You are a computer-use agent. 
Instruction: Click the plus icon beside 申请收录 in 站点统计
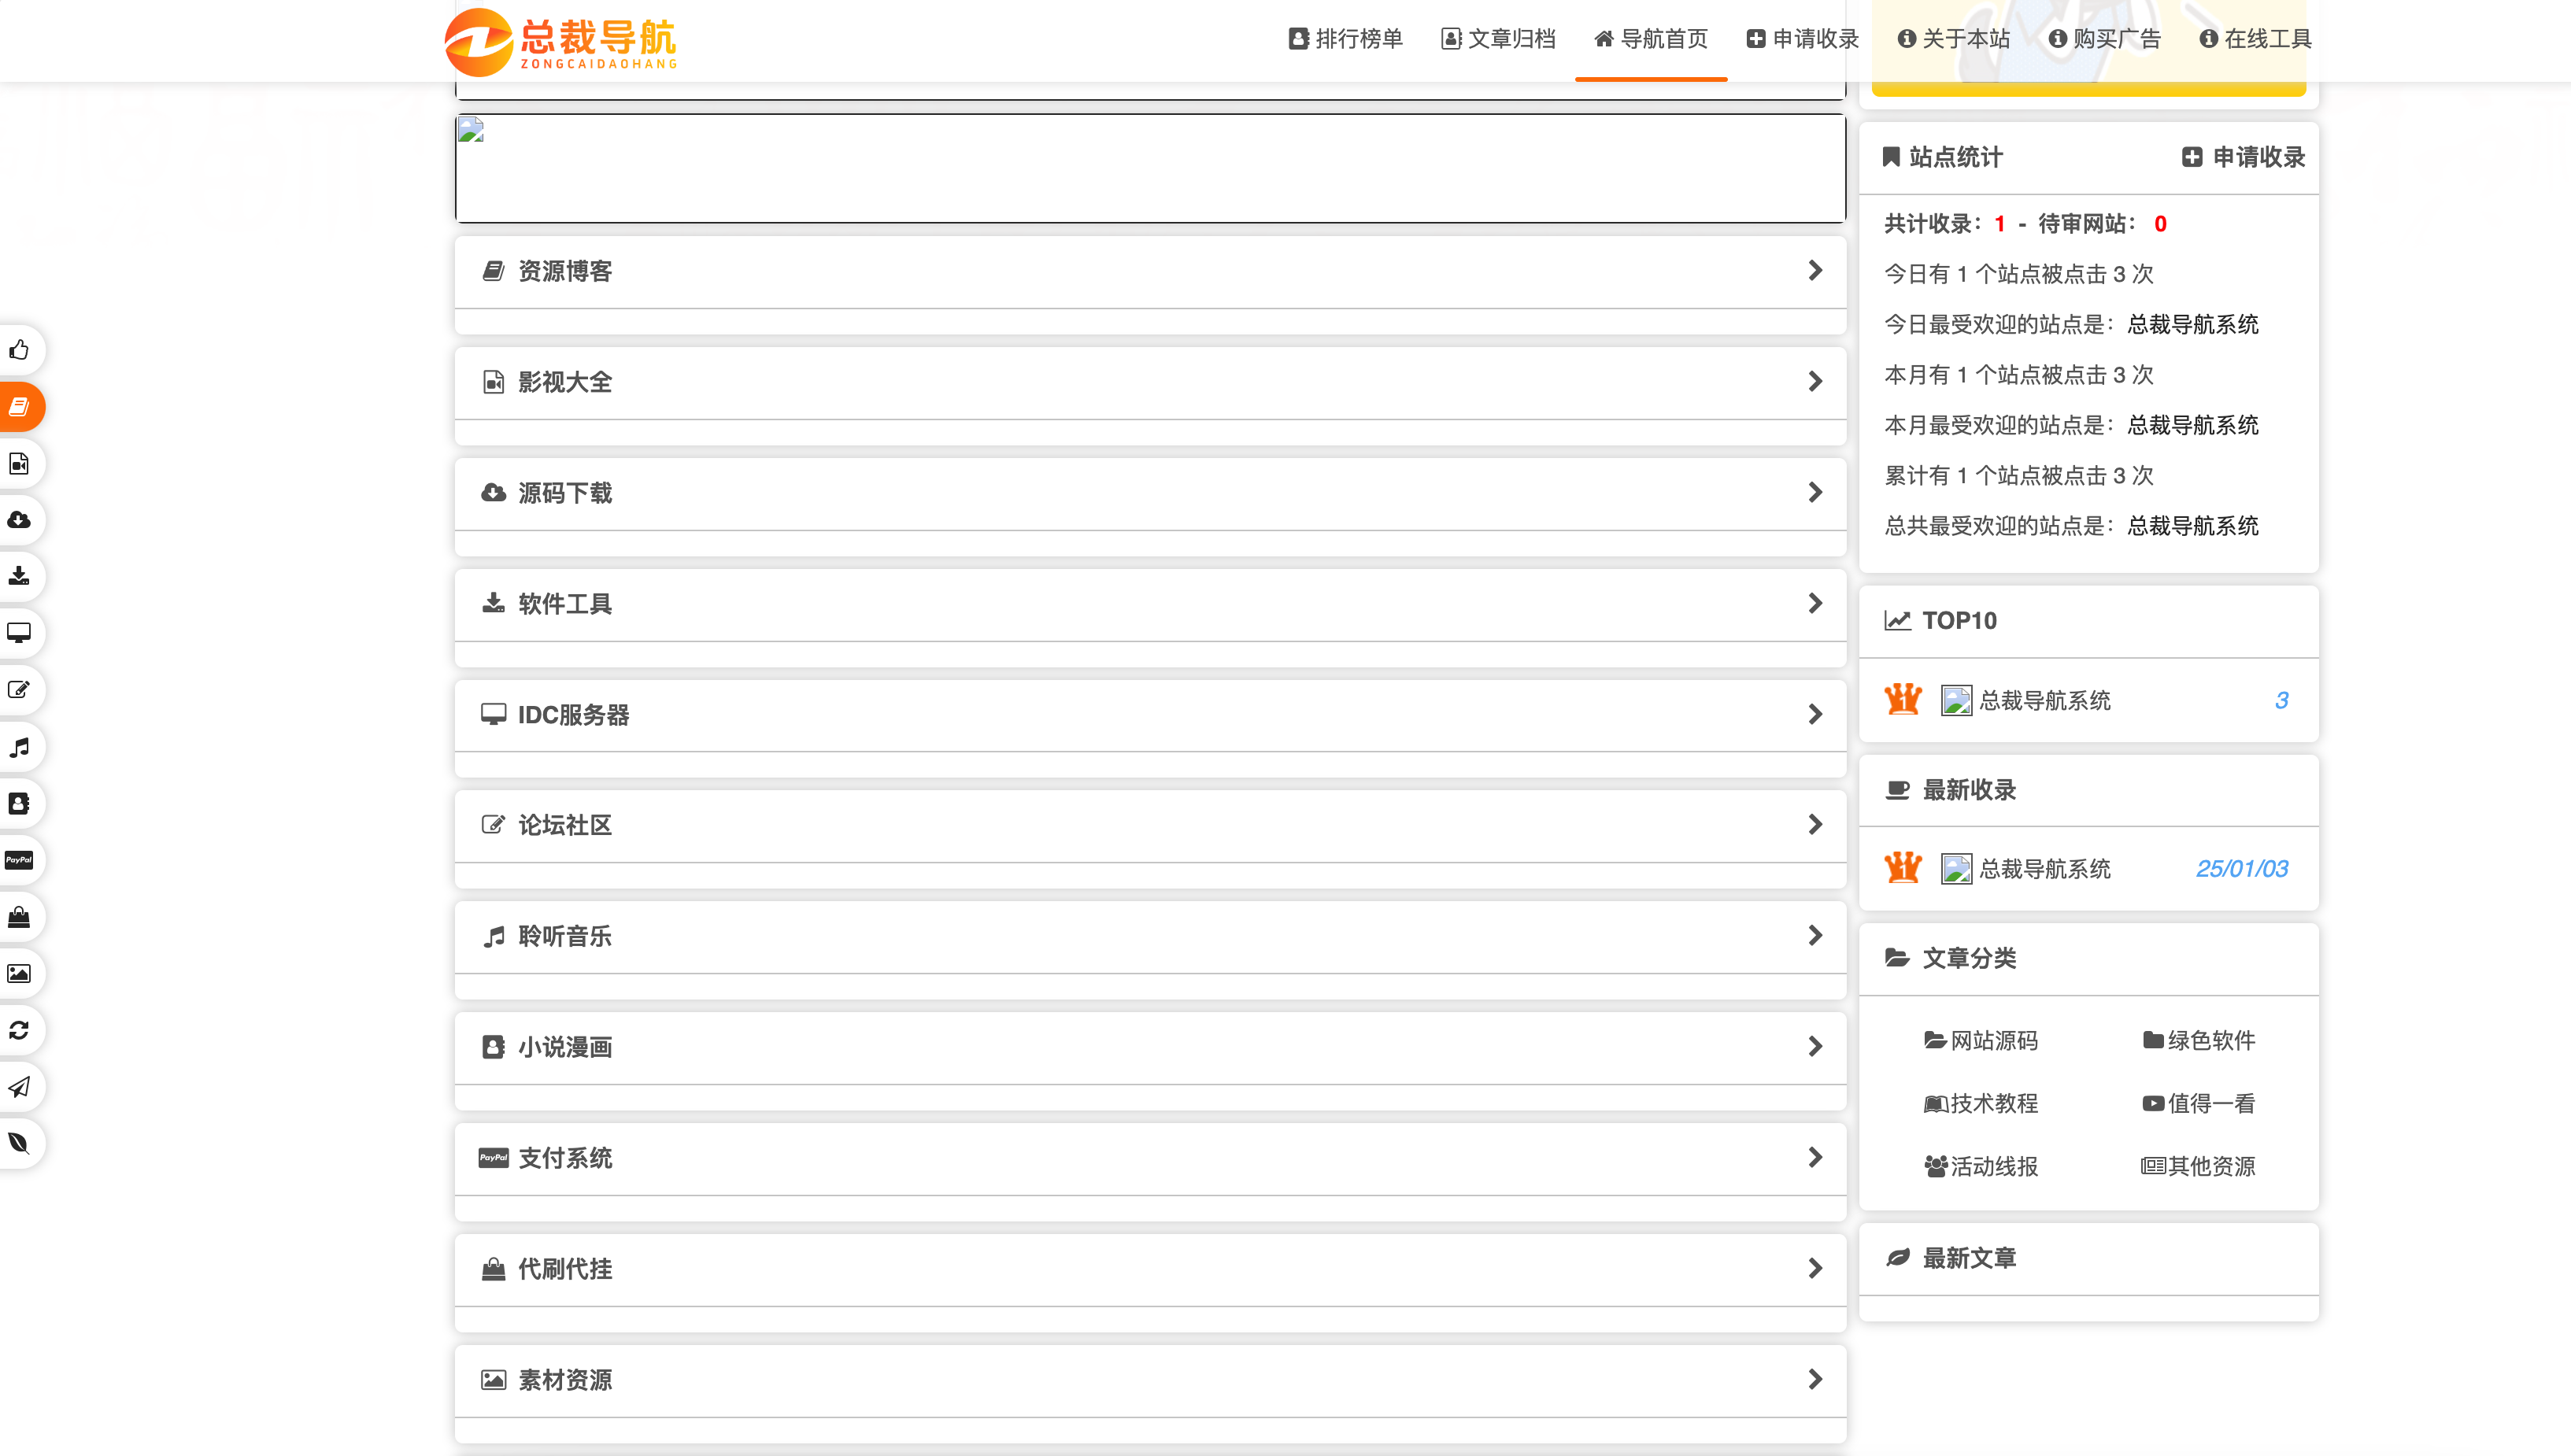click(2192, 157)
